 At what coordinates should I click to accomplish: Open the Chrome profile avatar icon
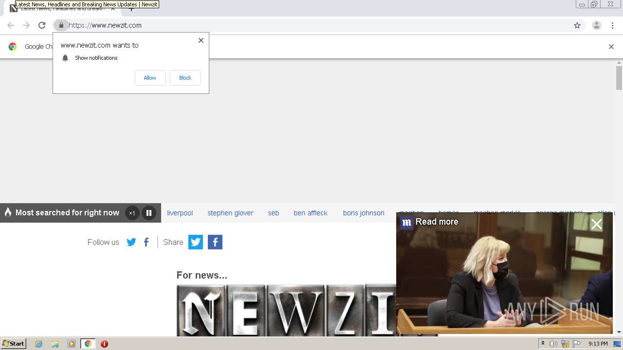coord(597,25)
